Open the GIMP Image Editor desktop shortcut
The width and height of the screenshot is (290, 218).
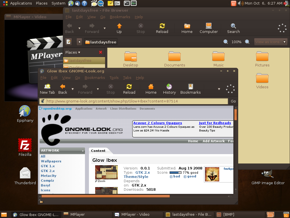pos(268,178)
